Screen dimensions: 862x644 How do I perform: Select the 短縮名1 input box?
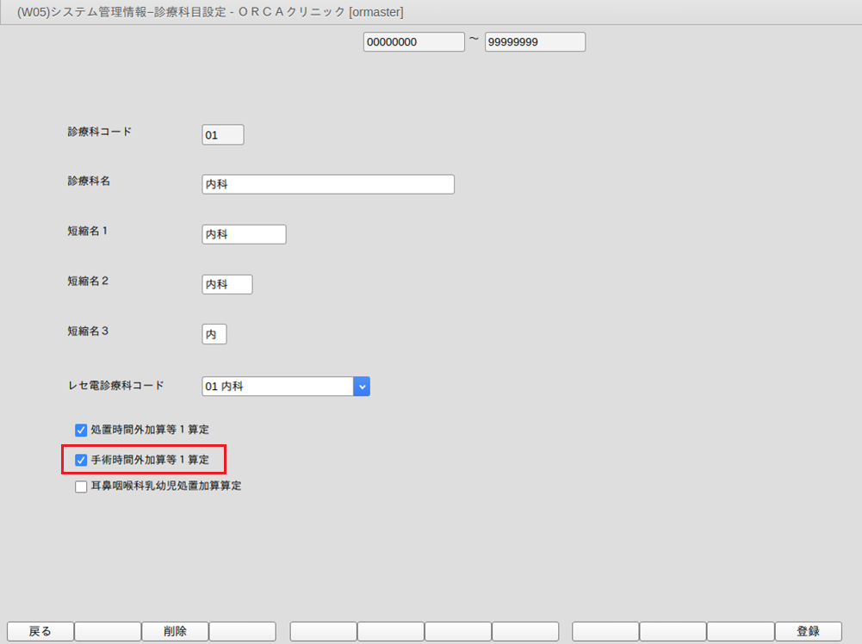click(x=244, y=234)
